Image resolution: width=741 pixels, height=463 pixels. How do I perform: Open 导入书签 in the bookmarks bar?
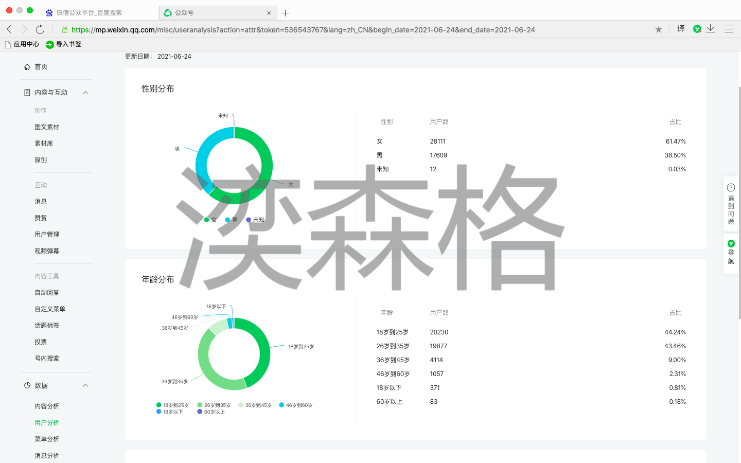tap(64, 44)
